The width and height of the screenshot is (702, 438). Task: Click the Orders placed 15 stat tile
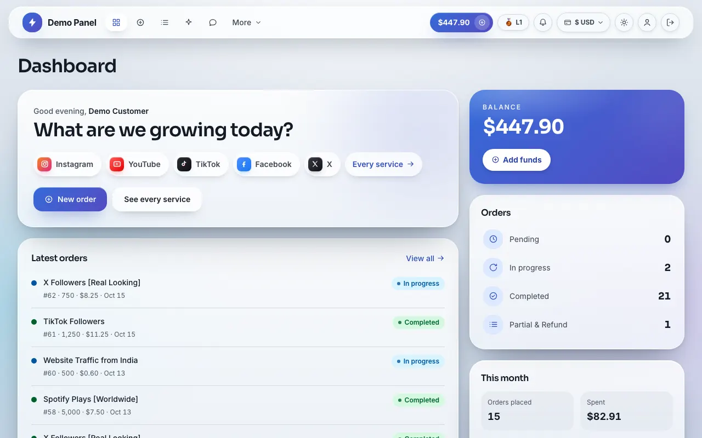(527, 411)
